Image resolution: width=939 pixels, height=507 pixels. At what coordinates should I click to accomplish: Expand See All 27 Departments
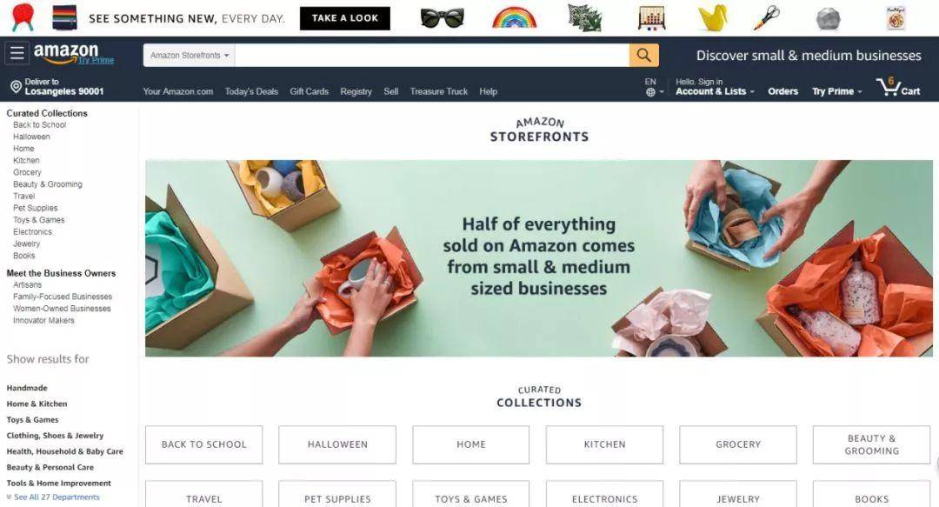pyautogui.click(x=53, y=497)
